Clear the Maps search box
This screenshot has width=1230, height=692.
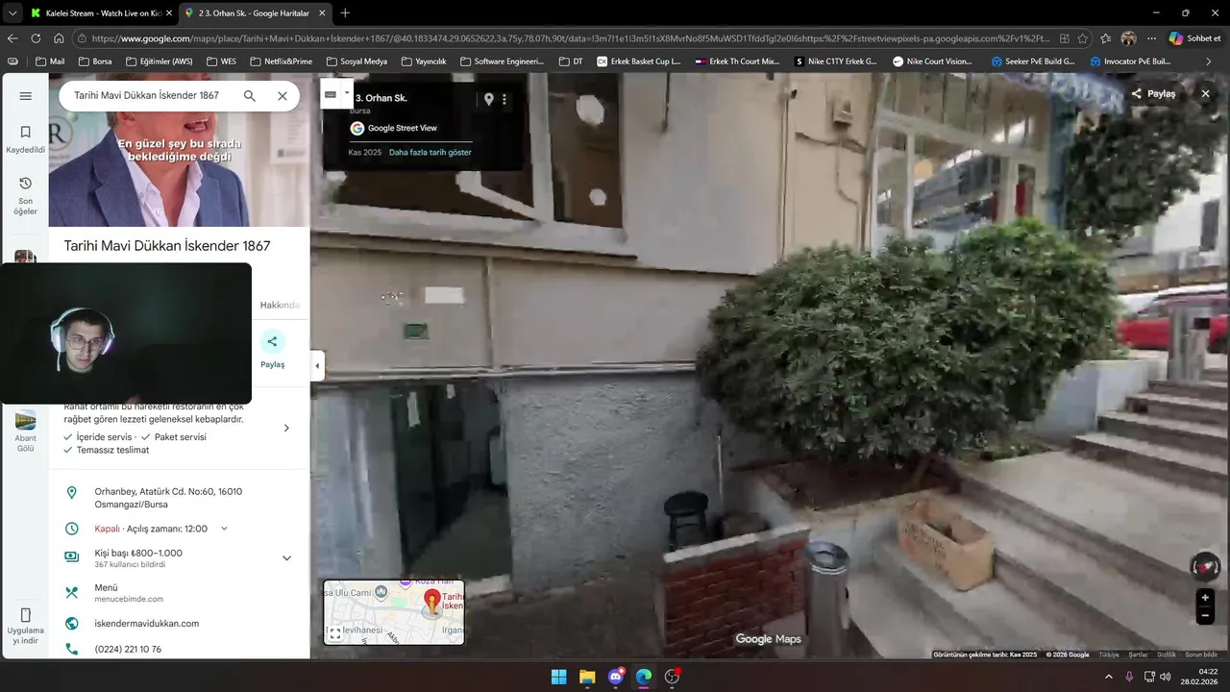point(283,96)
